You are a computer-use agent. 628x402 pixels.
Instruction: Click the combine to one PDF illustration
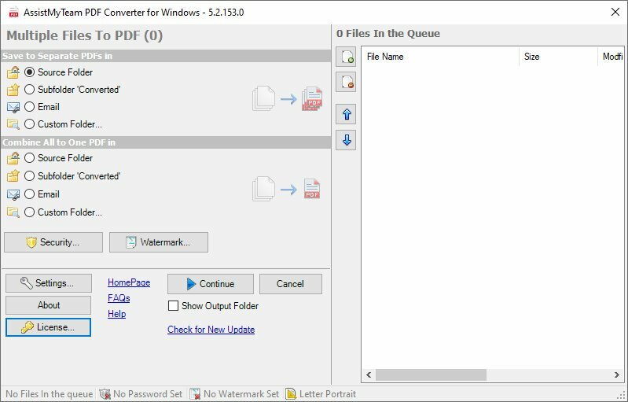288,189
